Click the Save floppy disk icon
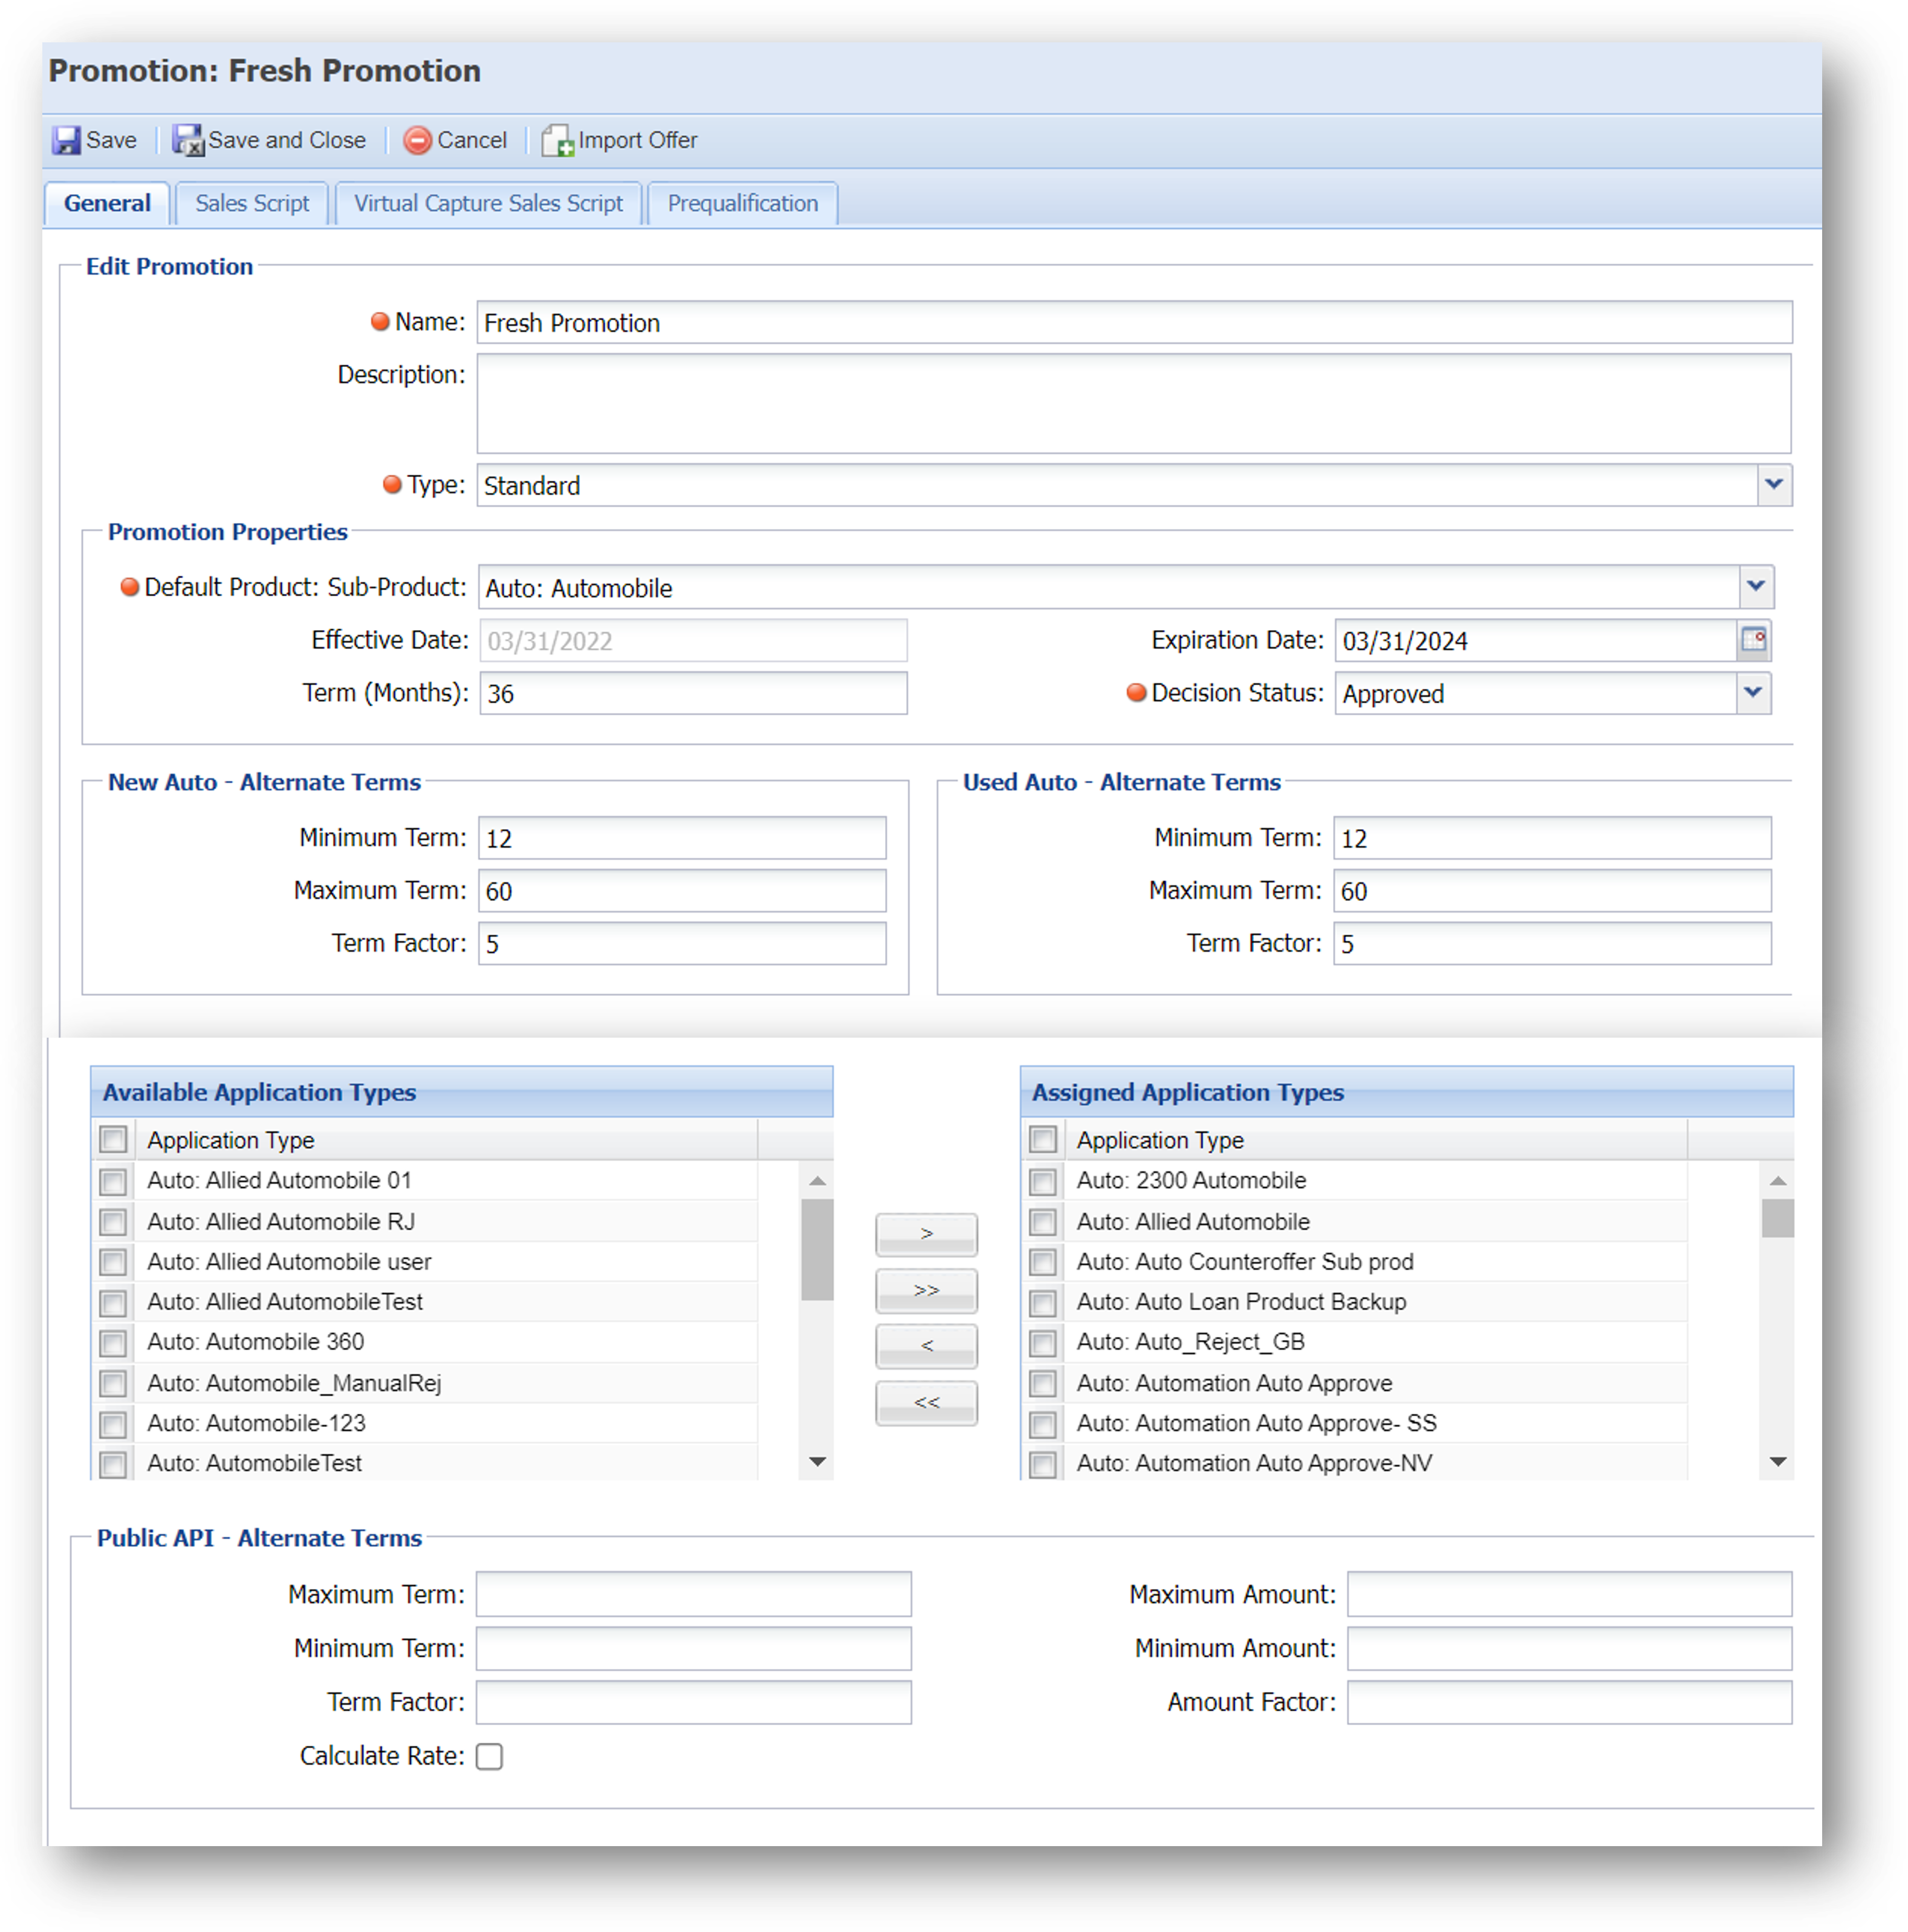This screenshot has height=1932, width=1908. (67, 140)
